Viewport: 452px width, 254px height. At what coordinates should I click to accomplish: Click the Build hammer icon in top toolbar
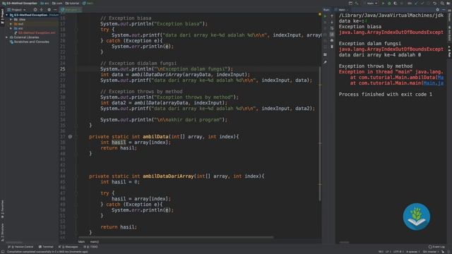tap(357, 3)
